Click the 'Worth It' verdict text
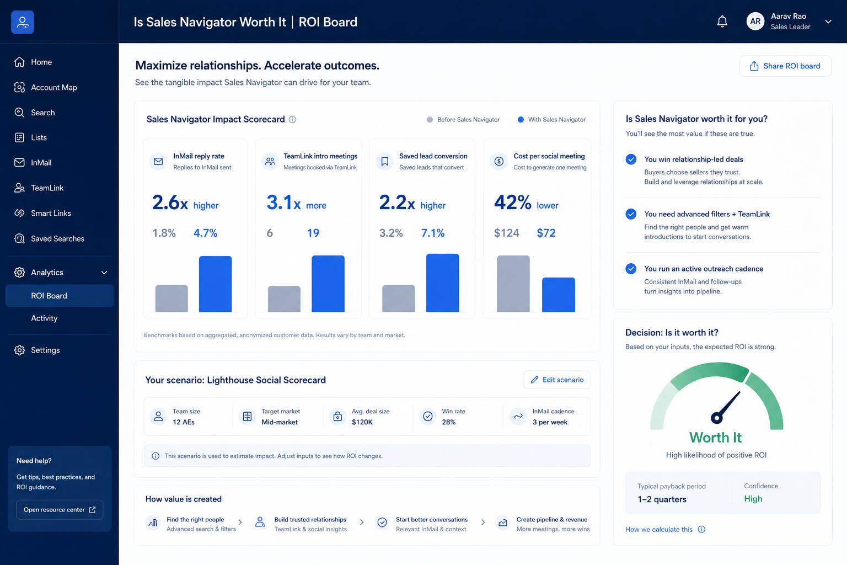Image resolution: width=847 pixels, height=565 pixels. [x=716, y=438]
